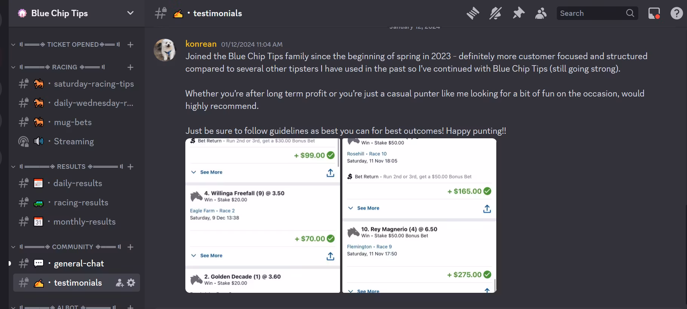Open the inbox icon
The height and width of the screenshot is (309, 687).
click(x=654, y=14)
